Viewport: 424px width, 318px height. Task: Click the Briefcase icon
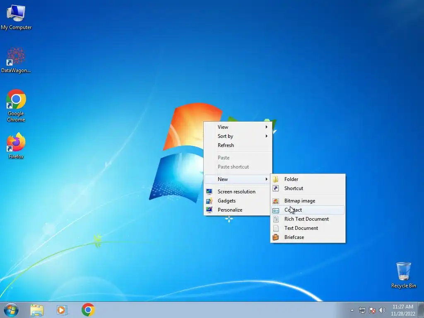point(275,237)
